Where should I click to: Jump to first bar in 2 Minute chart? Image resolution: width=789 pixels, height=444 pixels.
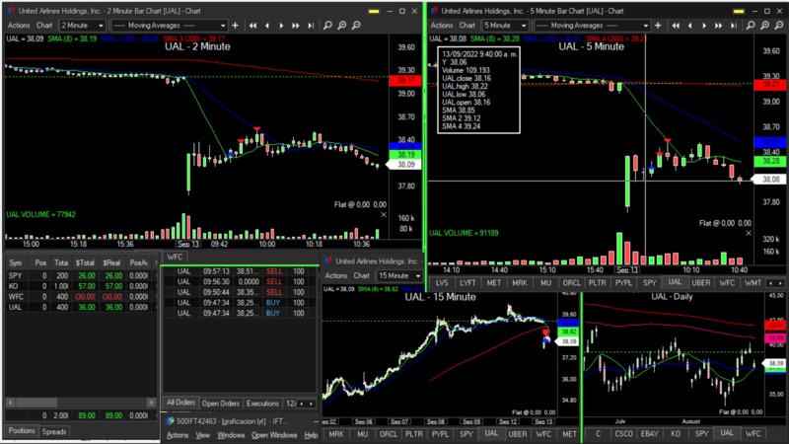pyautogui.click(x=252, y=24)
